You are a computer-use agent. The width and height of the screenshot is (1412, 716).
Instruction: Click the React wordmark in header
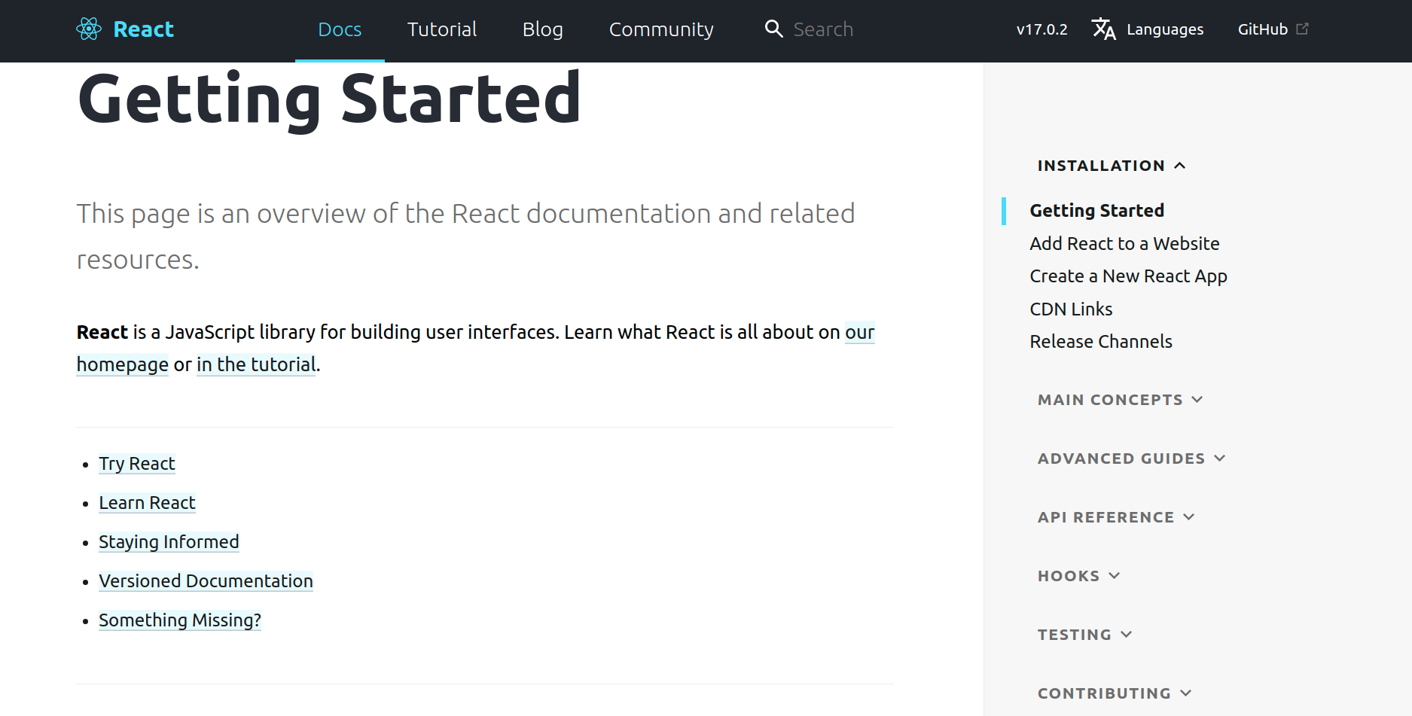[x=143, y=29]
